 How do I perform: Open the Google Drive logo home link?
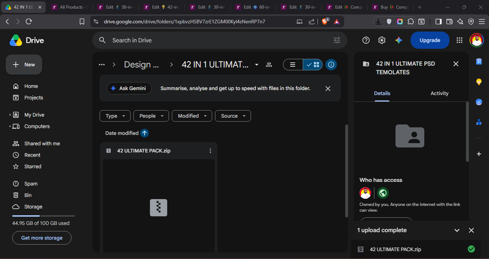pos(27,40)
